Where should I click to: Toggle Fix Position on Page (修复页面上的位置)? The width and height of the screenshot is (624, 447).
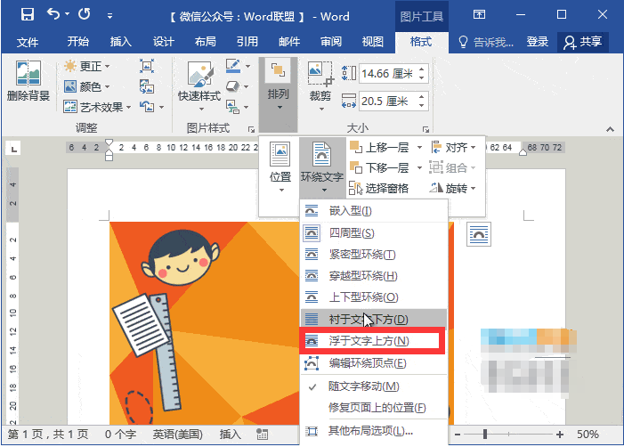374,408
